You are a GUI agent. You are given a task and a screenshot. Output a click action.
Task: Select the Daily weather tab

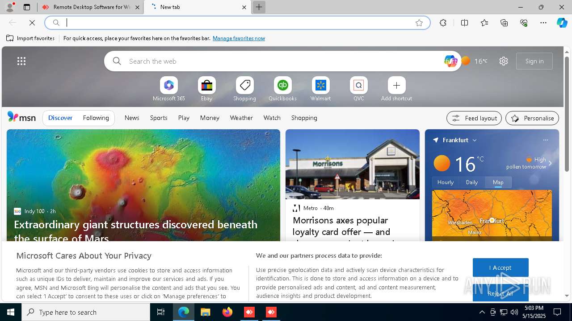click(472, 182)
